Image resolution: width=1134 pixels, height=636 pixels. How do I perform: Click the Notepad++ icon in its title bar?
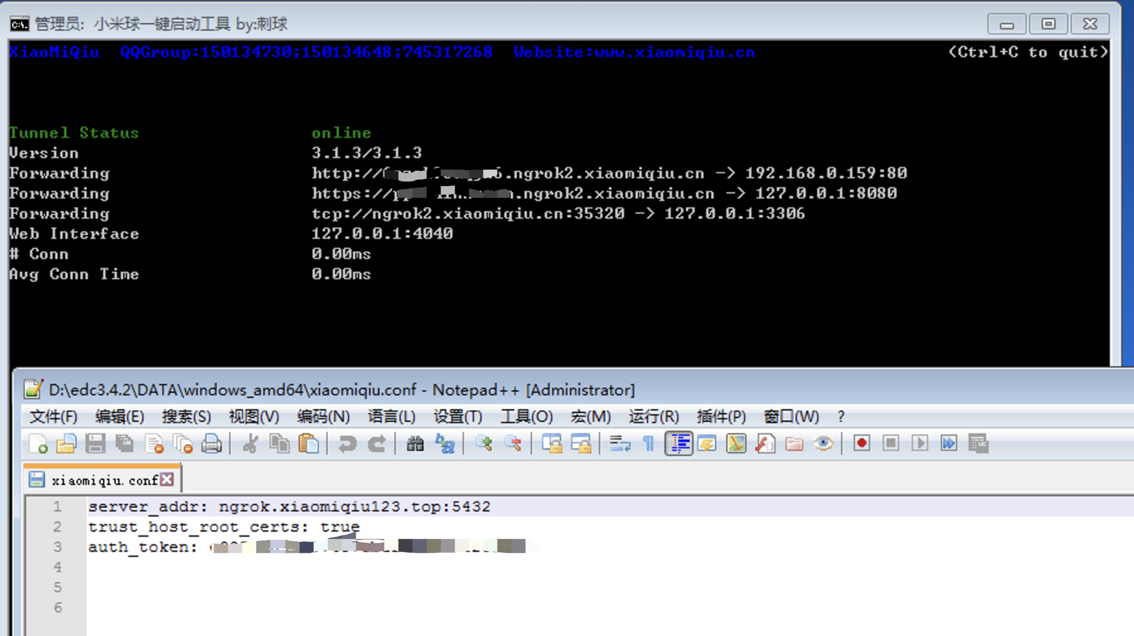(33, 389)
